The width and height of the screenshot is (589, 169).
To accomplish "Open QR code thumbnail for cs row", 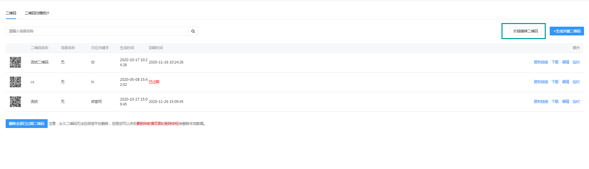I will 15,82.
